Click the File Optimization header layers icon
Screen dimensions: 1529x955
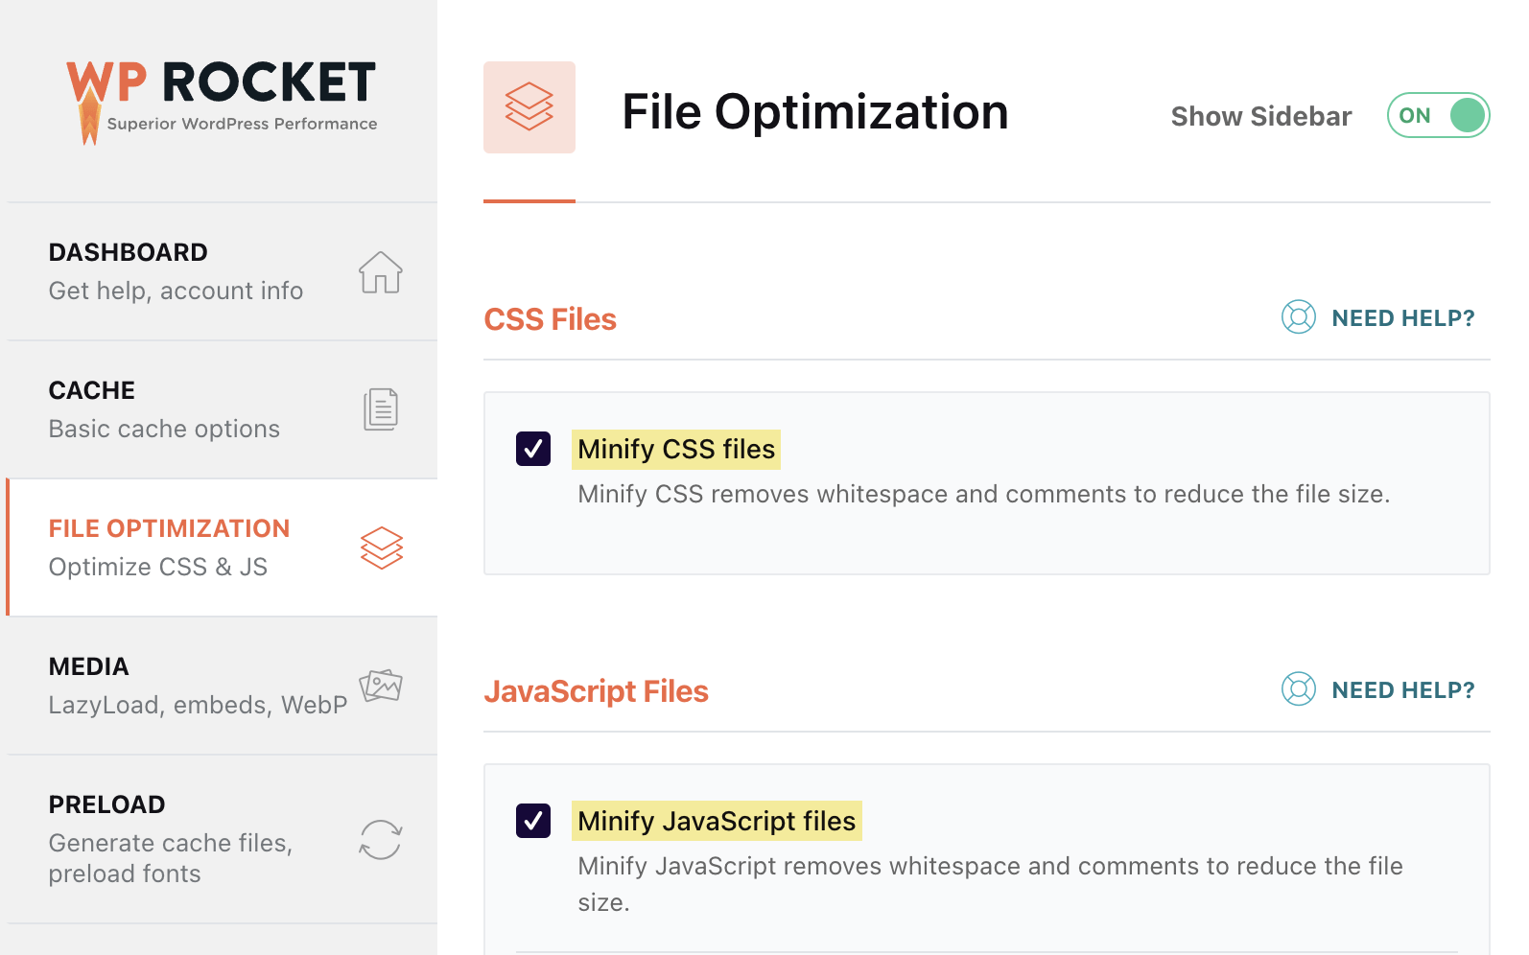pyautogui.click(x=529, y=107)
